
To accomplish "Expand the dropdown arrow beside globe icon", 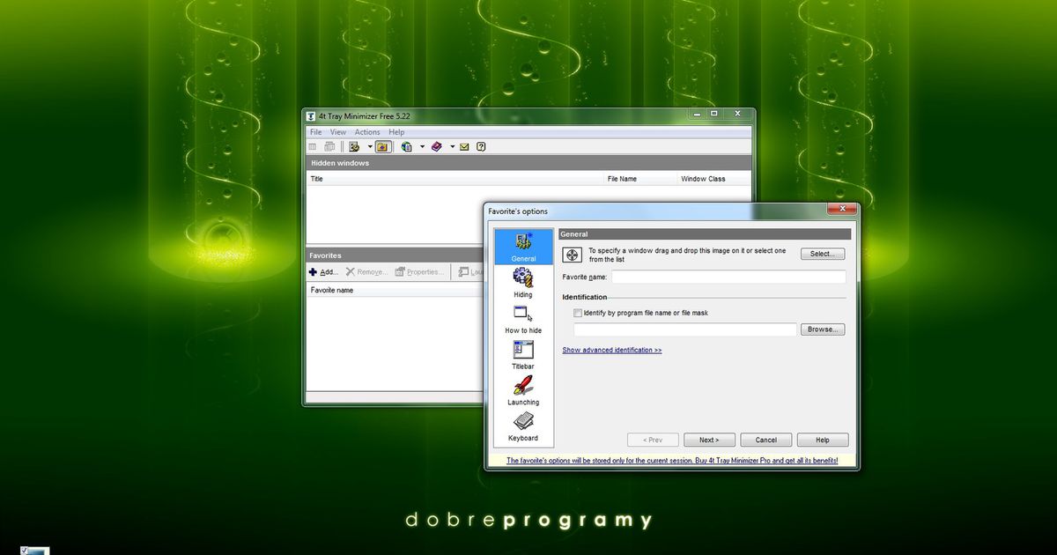I will coord(422,147).
